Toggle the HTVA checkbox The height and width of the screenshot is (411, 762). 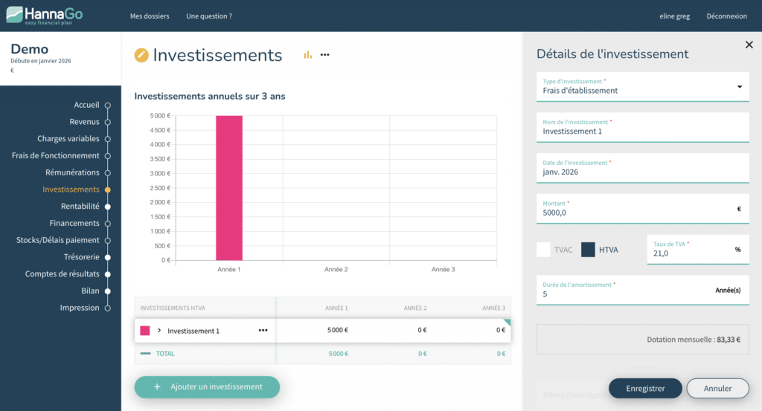pos(588,250)
